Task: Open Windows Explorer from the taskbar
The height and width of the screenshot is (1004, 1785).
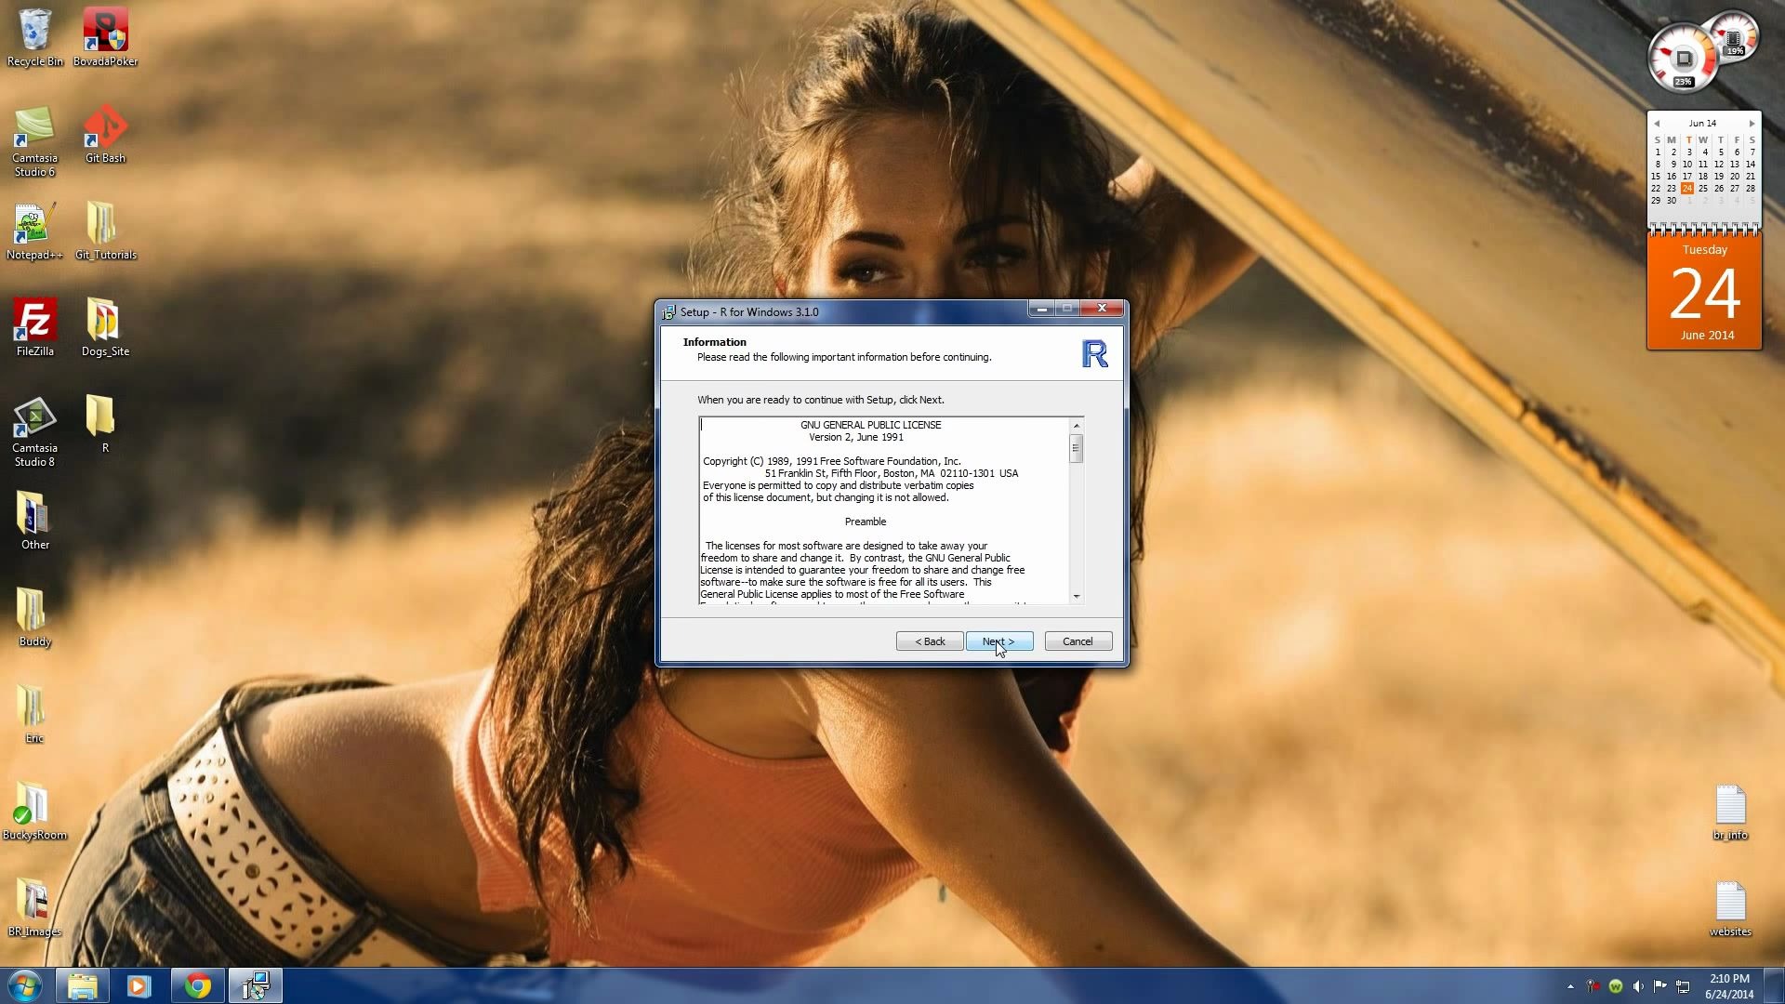Action: tap(82, 985)
